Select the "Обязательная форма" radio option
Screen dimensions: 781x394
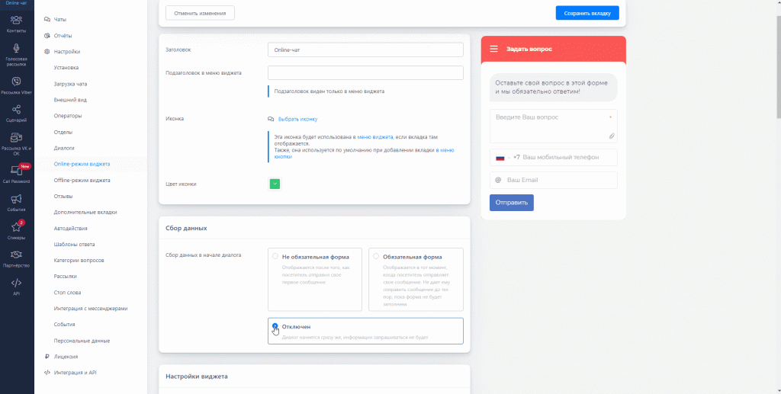376,257
